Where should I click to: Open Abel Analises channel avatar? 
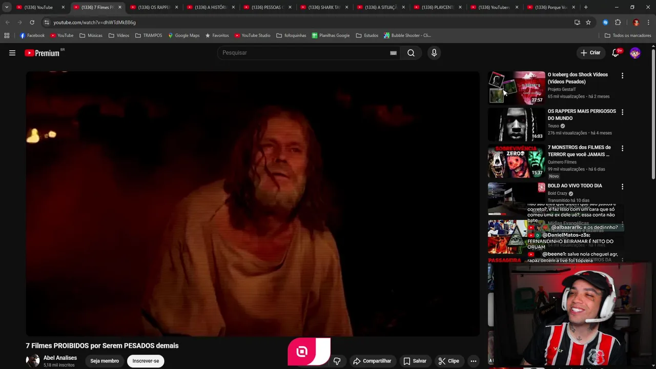pyautogui.click(x=33, y=361)
